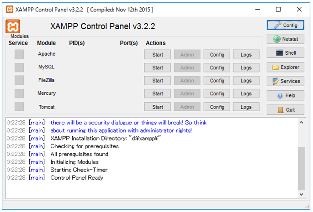The image size is (313, 212).
Task: View Logs for Tomcat
Action: pos(246,107)
